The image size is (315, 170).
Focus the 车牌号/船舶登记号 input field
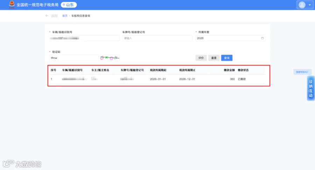157,38
